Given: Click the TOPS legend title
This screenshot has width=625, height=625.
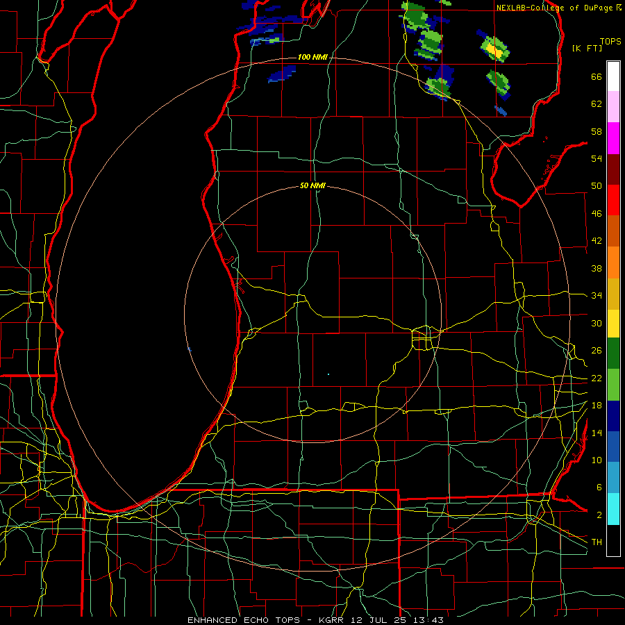Looking at the screenshot, I should [x=610, y=42].
